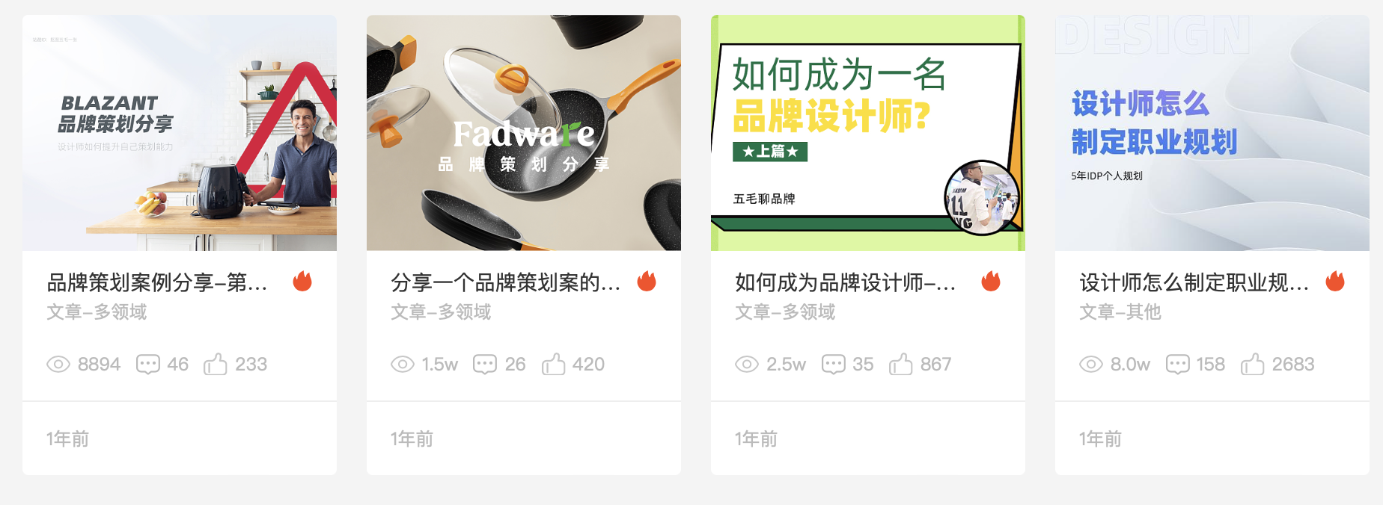
Task: Click the eye views icon showing 8894
Action: [x=58, y=365]
